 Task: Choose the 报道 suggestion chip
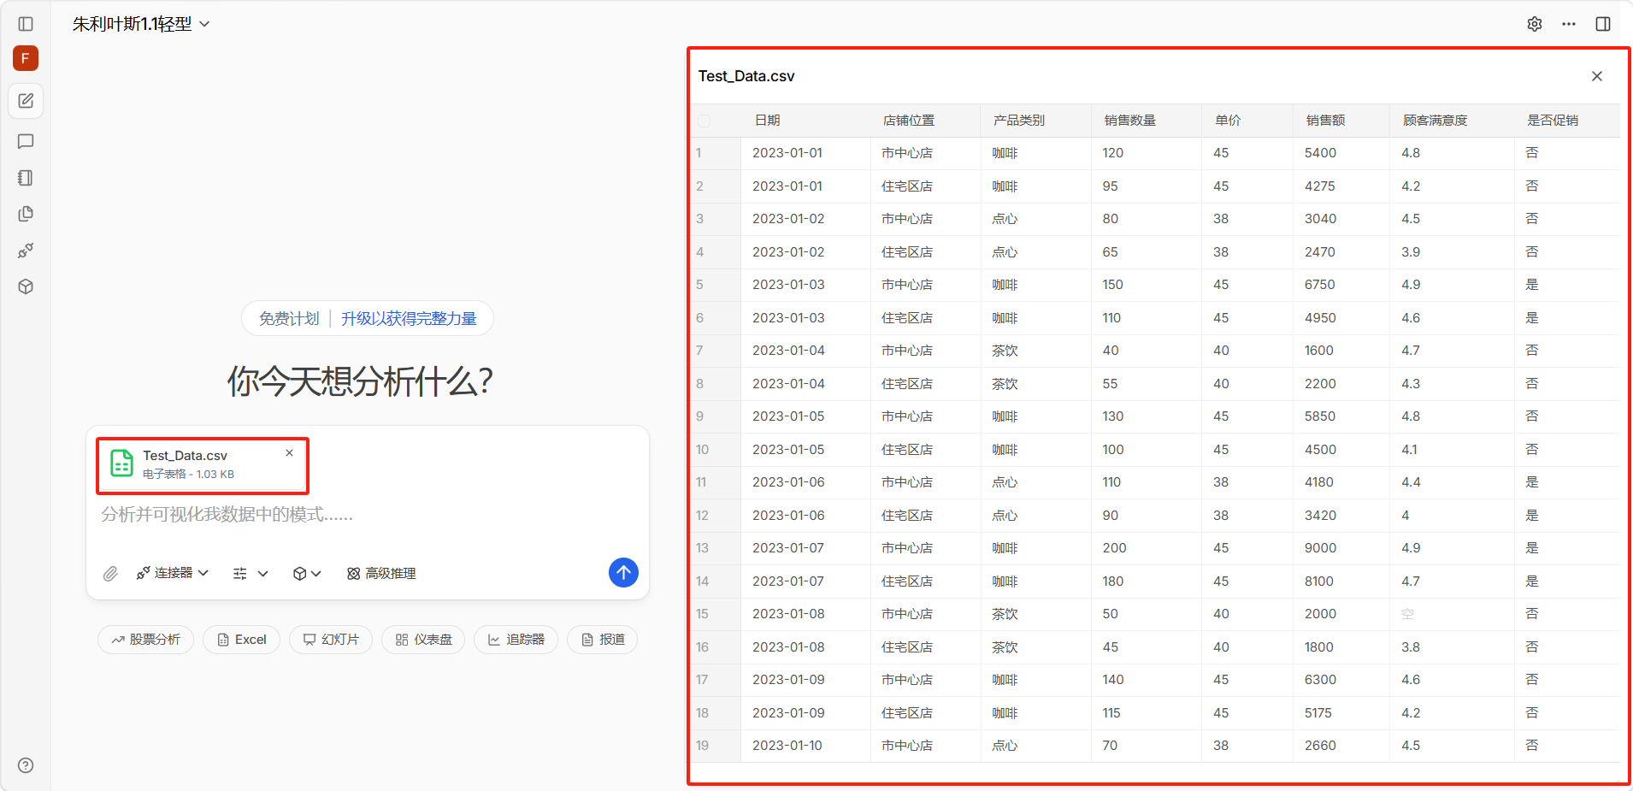tap(603, 640)
